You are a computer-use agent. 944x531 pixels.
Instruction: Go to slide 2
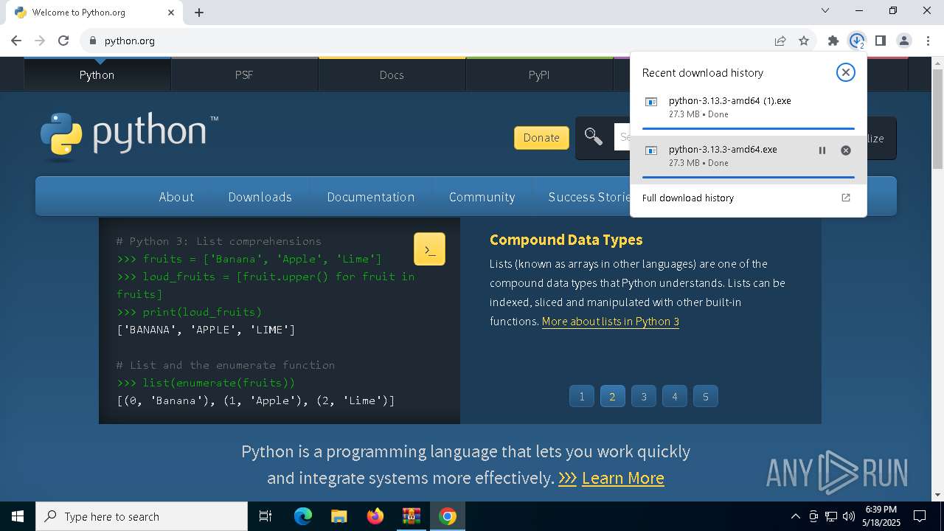pyautogui.click(x=612, y=396)
